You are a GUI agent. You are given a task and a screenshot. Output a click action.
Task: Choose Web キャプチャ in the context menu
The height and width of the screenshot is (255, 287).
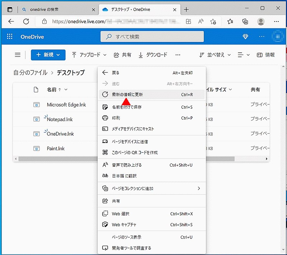151,224
